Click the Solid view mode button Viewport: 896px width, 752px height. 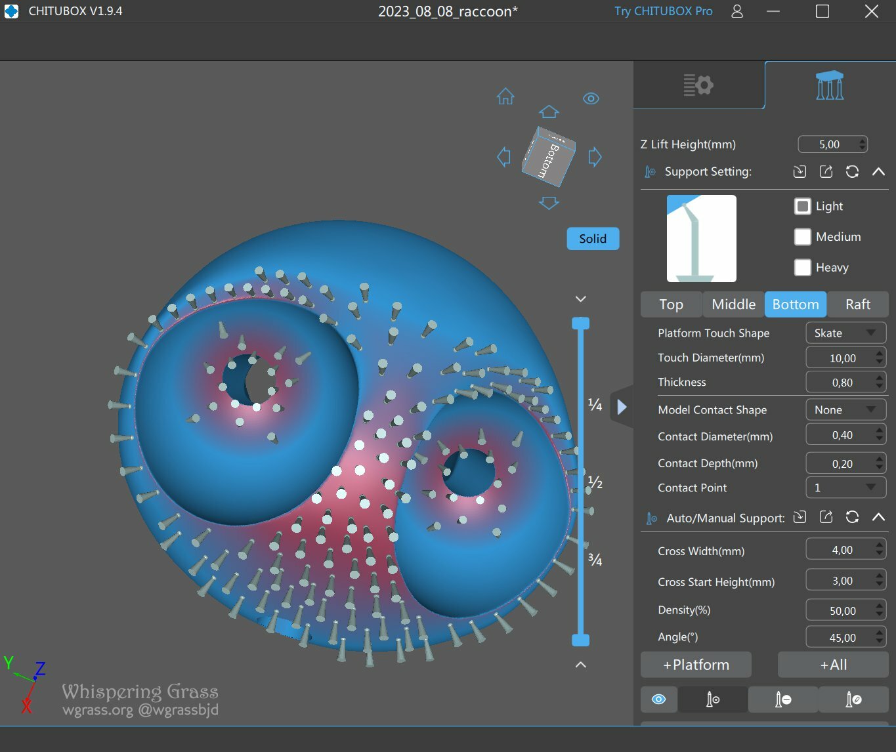[593, 239]
